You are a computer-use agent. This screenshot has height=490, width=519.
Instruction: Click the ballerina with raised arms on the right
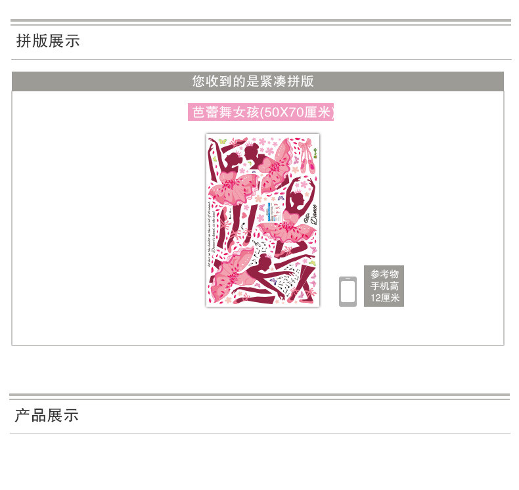coord(288,217)
